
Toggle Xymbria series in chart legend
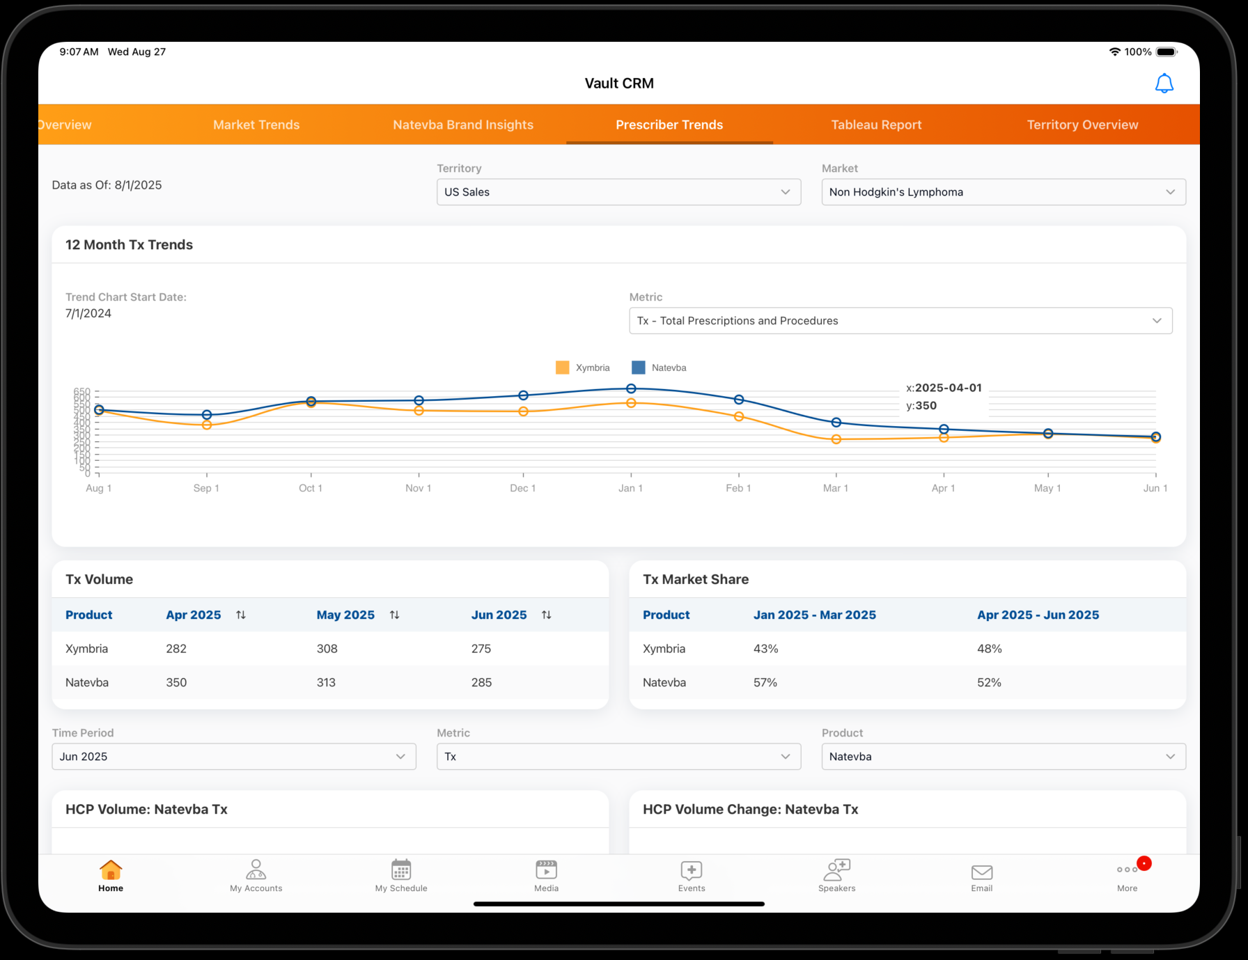pyautogui.click(x=583, y=368)
